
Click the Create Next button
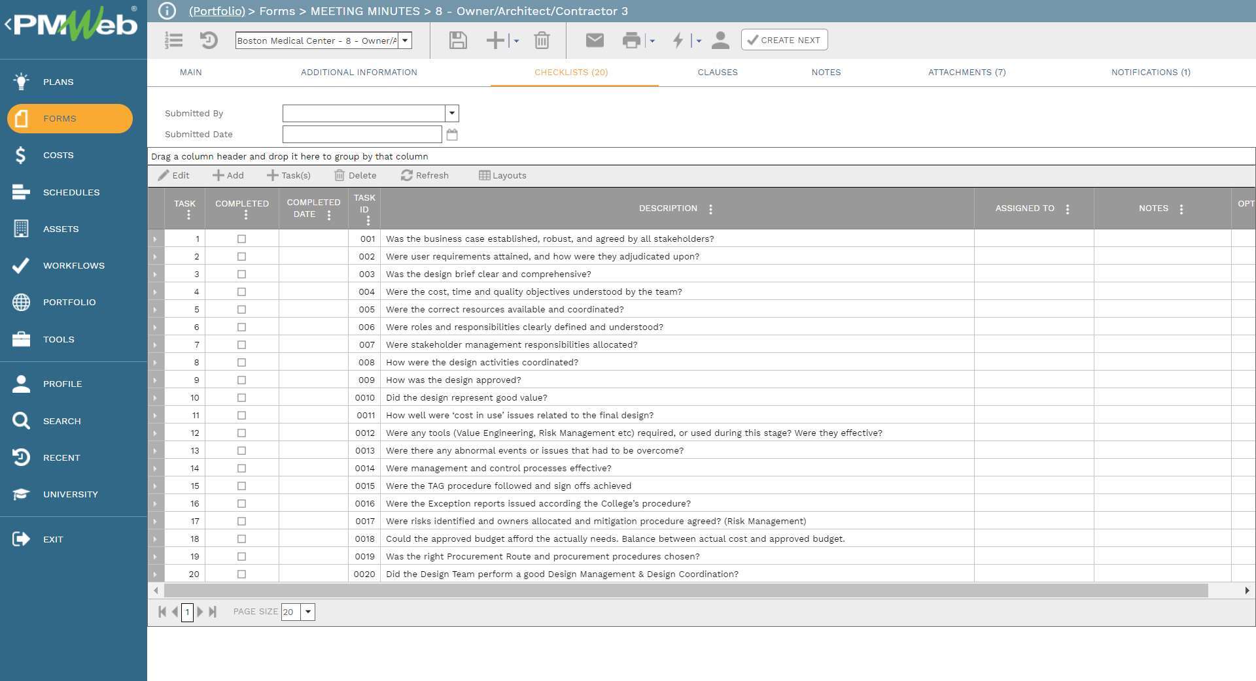pyautogui.click(x=784, y=40)
